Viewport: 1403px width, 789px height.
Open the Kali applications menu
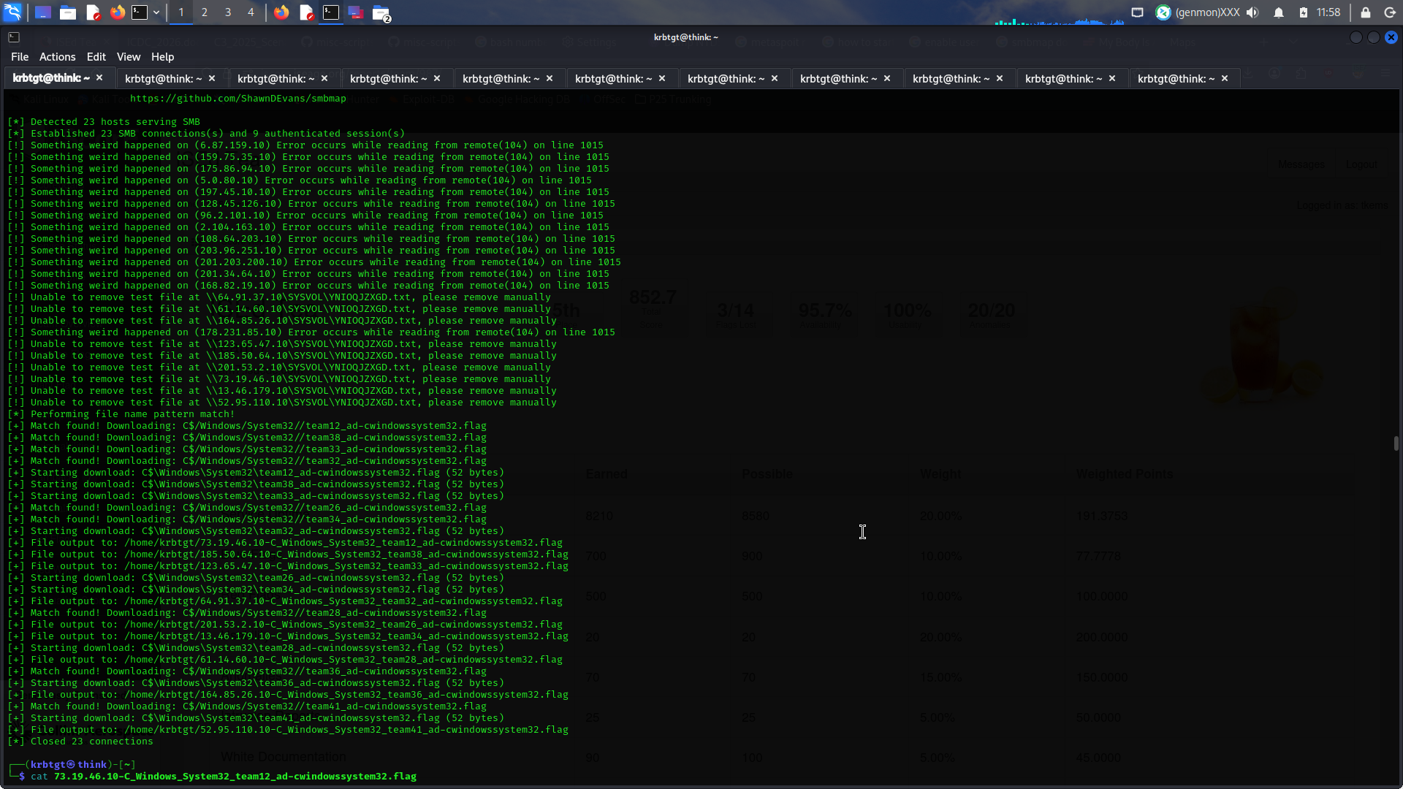(13, 12)
